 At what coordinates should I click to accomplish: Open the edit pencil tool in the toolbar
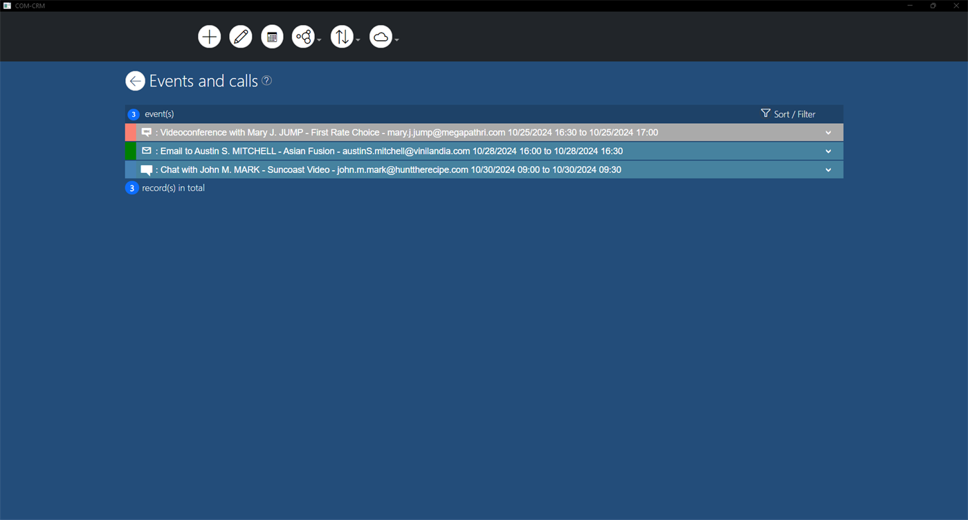click(x=241, y=36)
